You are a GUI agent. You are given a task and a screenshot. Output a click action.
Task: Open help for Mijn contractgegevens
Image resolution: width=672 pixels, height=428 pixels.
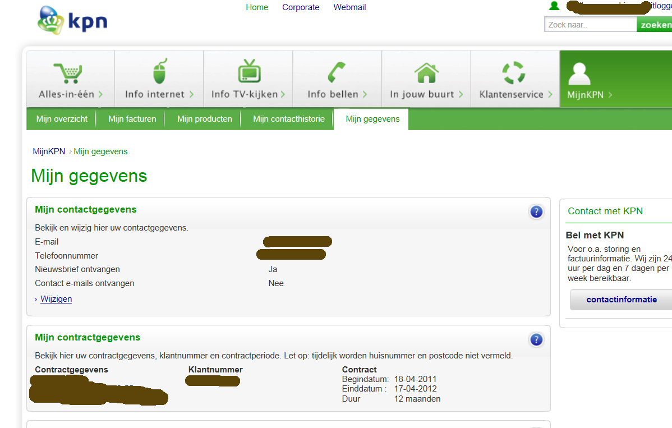tap(536, 340)
